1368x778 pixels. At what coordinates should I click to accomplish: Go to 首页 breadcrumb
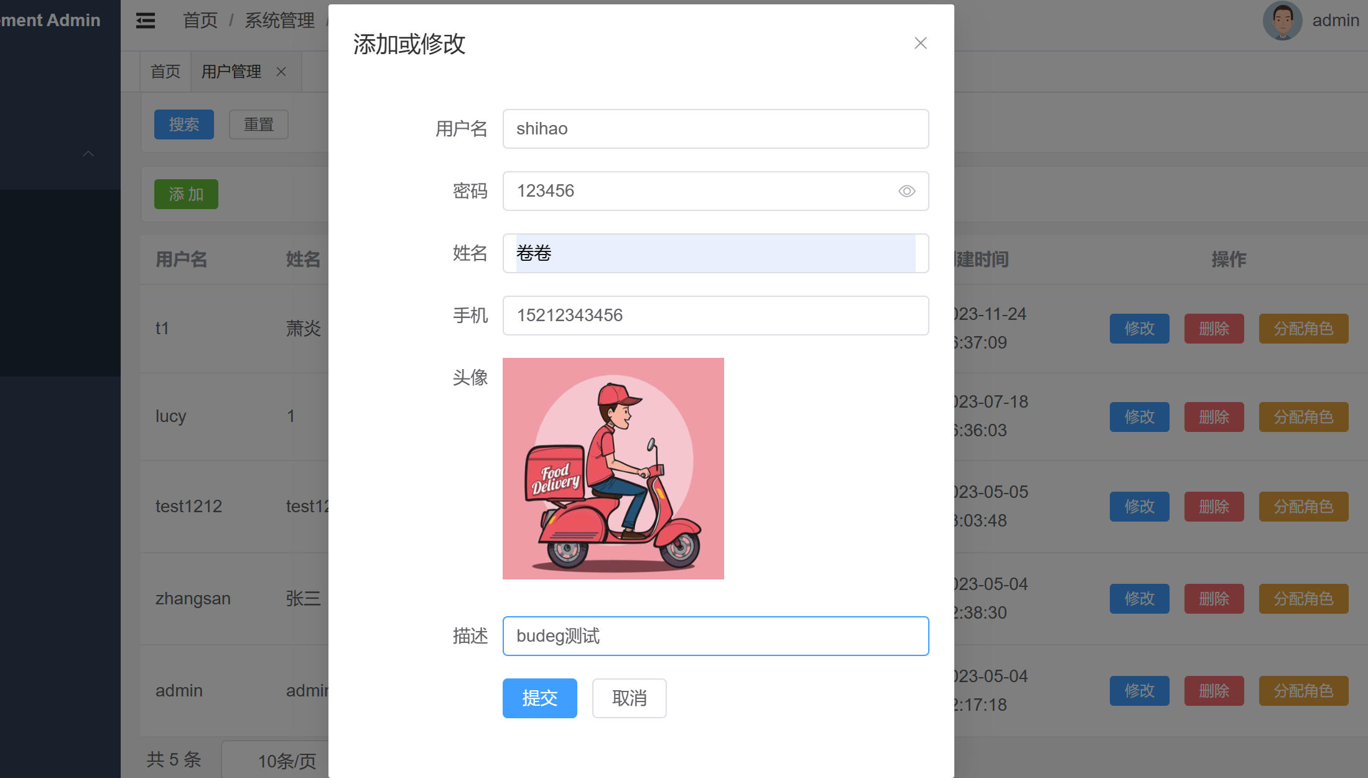pos(200,21)
